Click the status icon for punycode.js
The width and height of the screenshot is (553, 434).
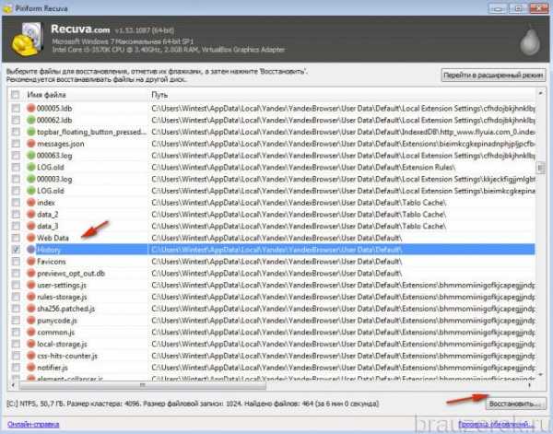[30, 320]
